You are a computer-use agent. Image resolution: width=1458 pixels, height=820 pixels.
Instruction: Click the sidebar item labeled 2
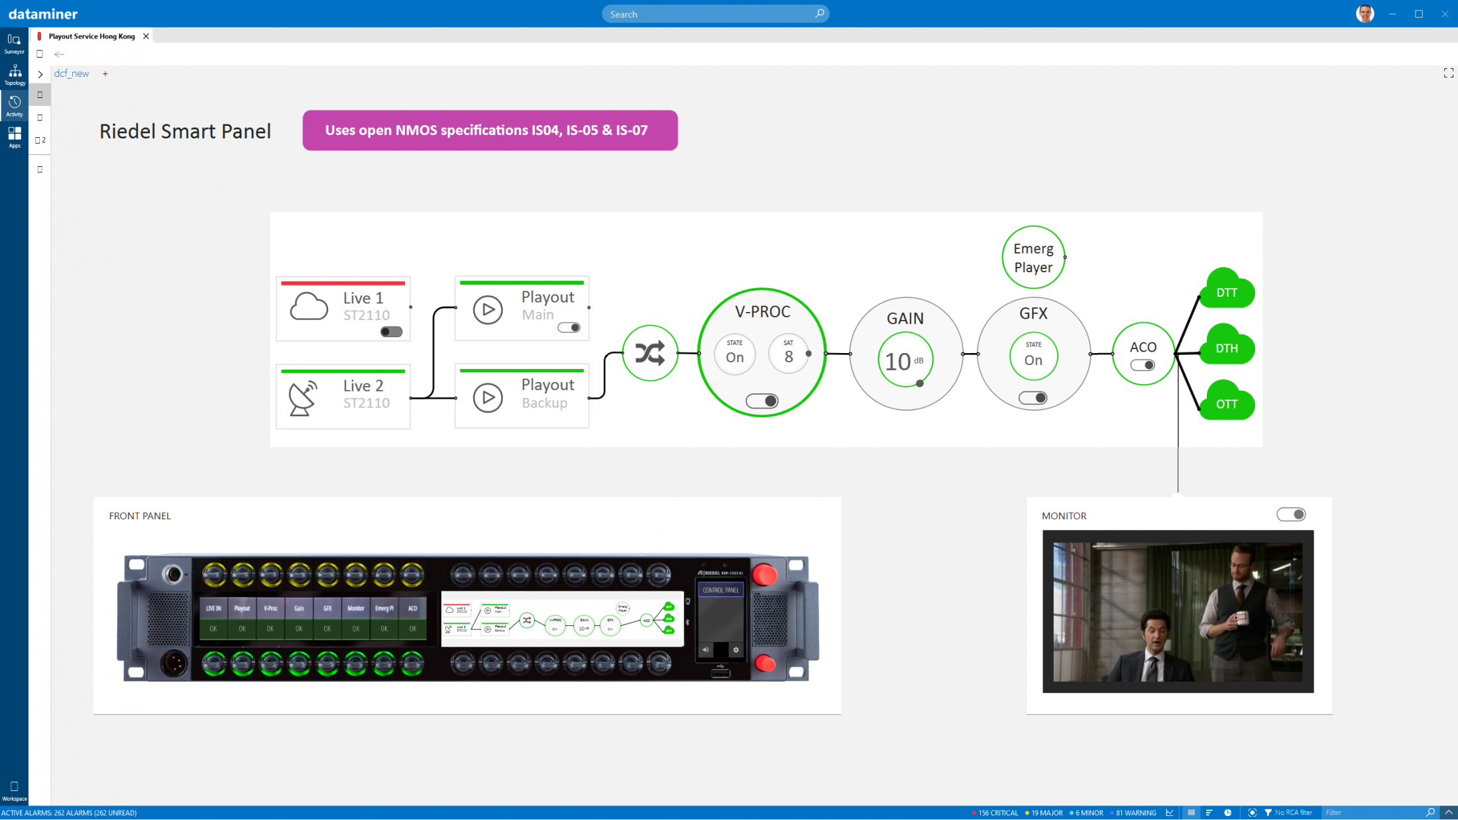pyautogui.click(x=40, y=140)
